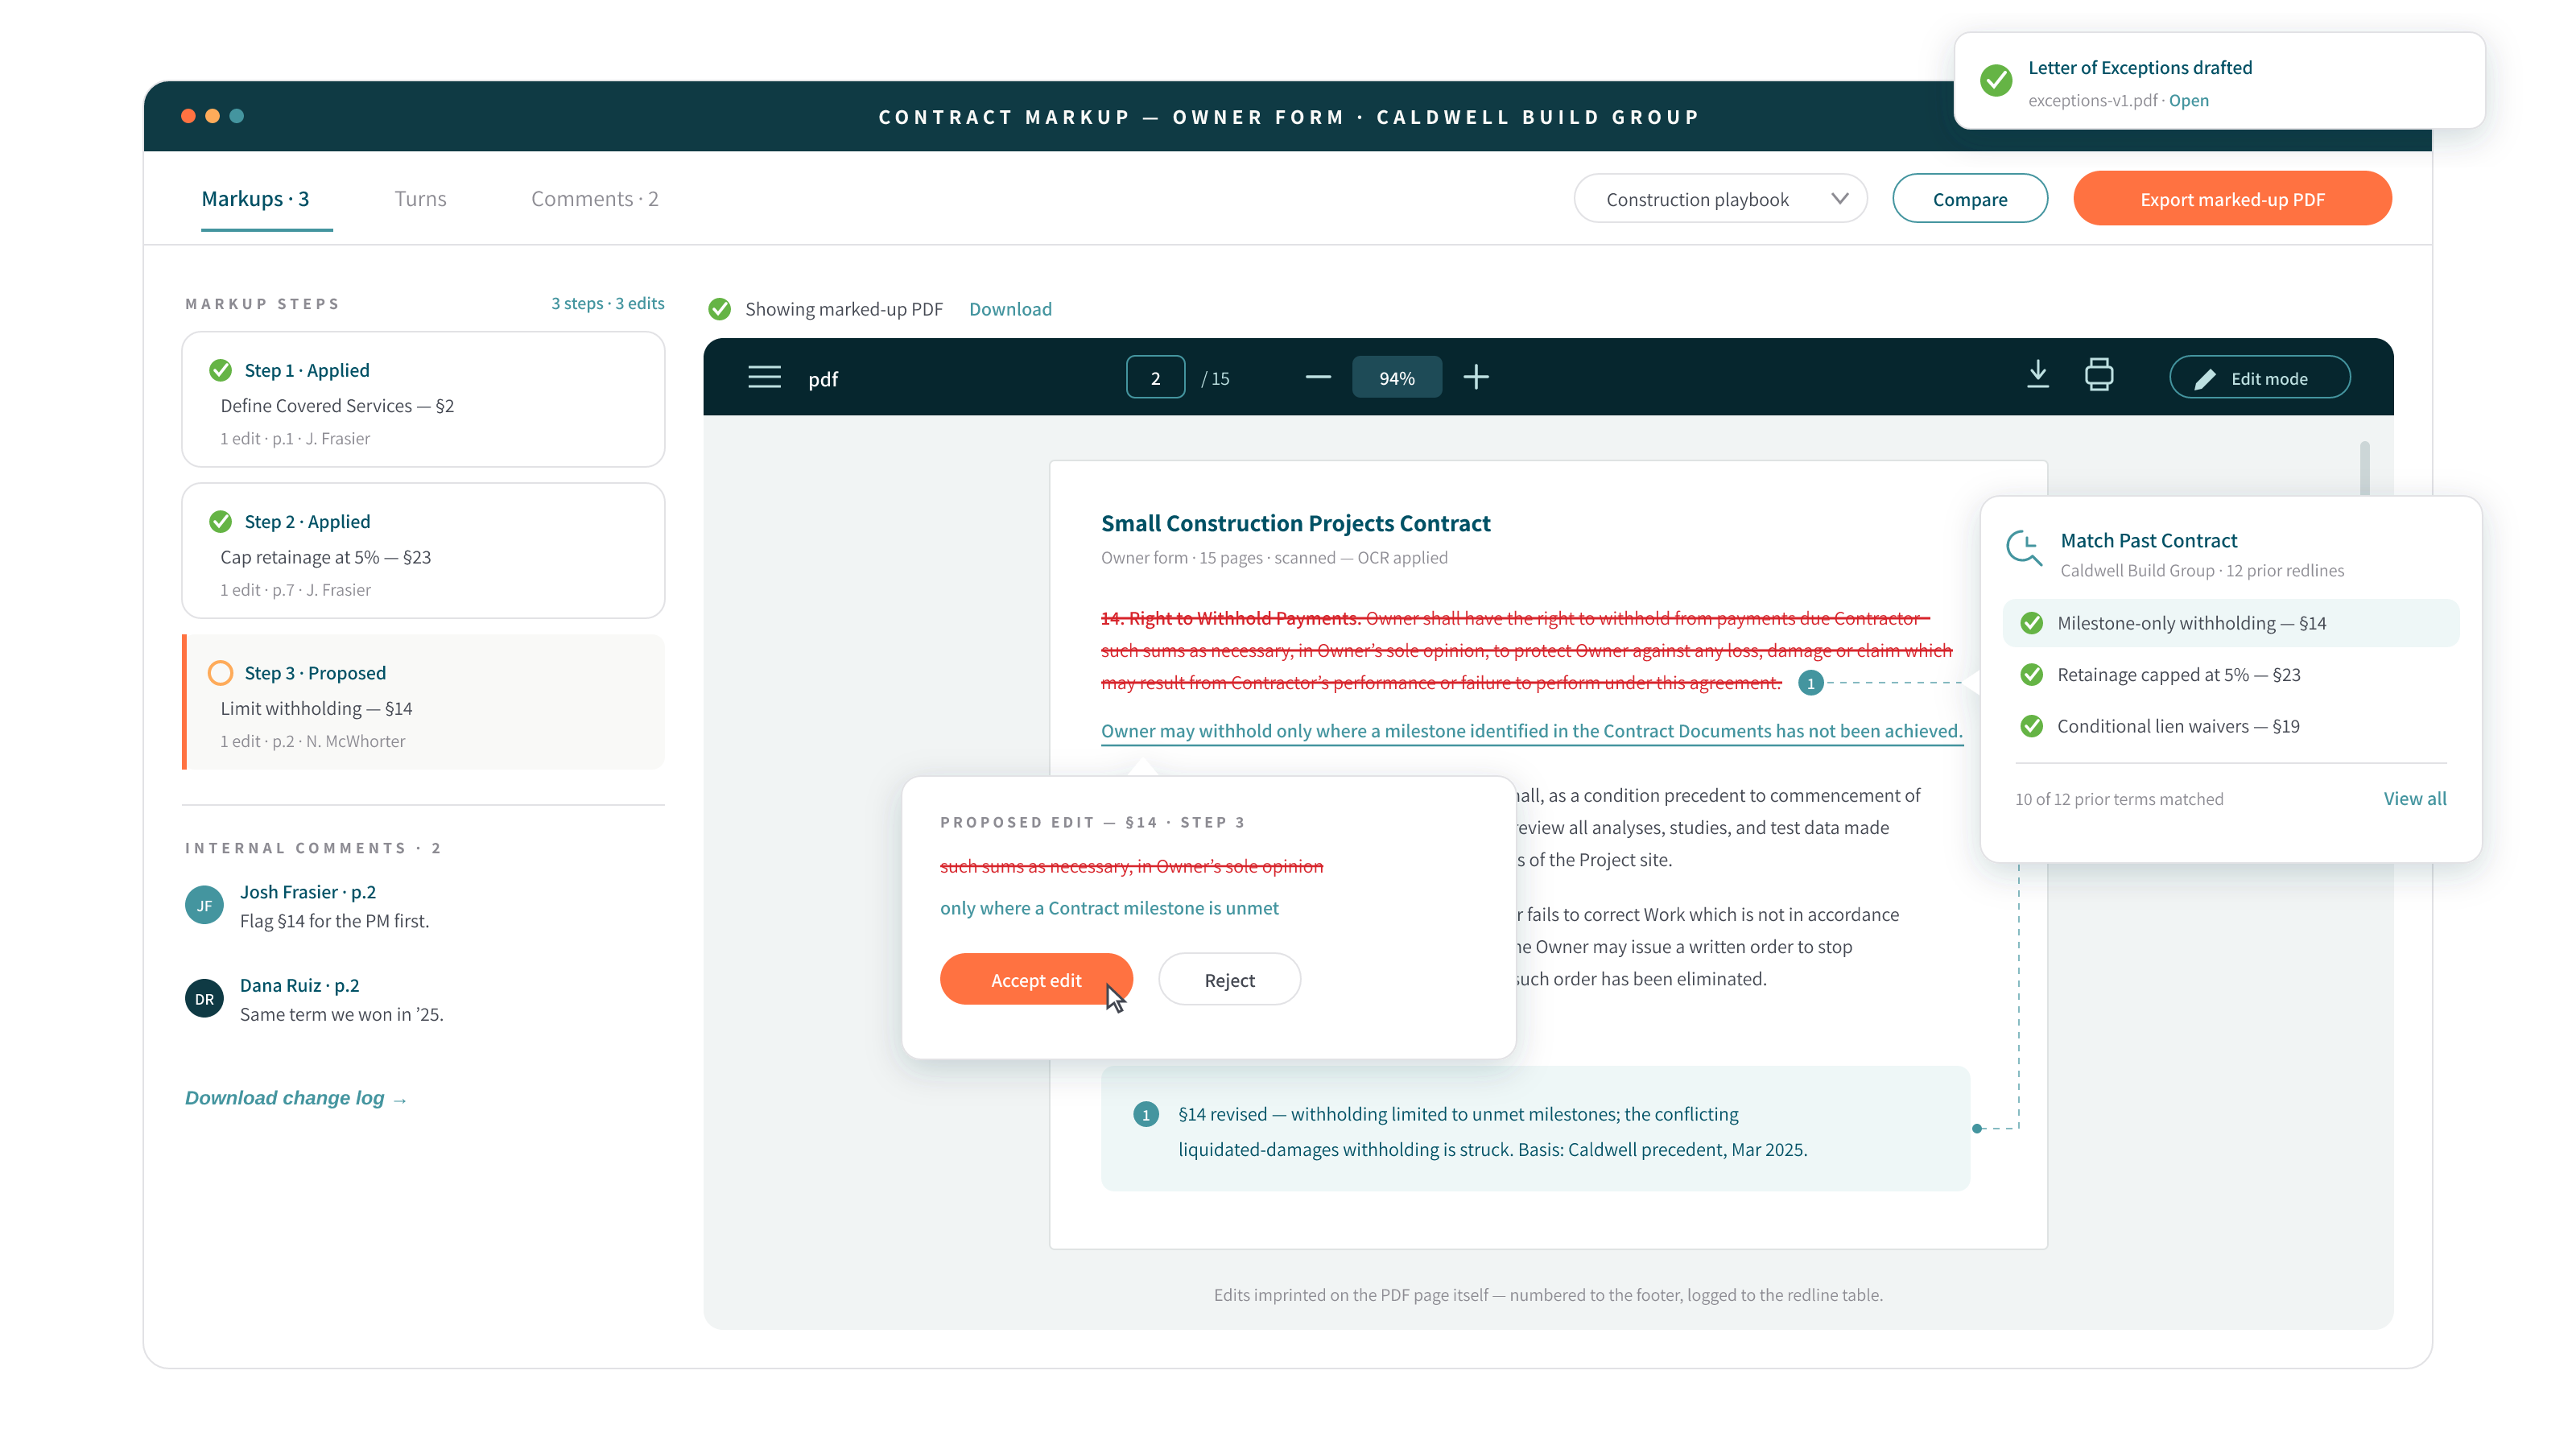The width and height of the screenshot is (2576, 1449).
Task: Click Small Construction Projects Contract heading
Action: [x=1295, y=523]
